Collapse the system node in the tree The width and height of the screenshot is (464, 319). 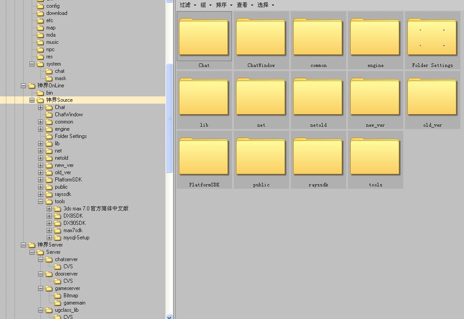pos(32,64)
